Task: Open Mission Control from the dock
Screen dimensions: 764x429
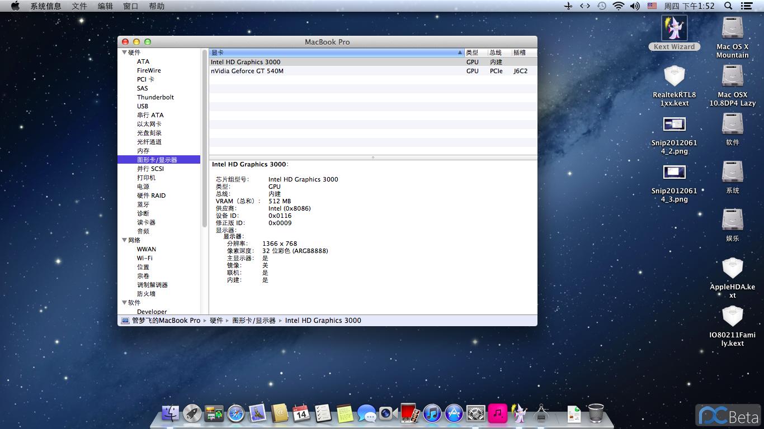Action: (x=214, y=413)
